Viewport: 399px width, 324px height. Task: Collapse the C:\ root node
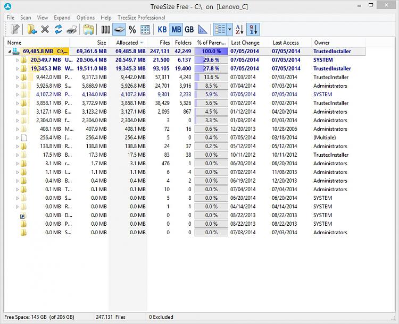pos(10,52)
